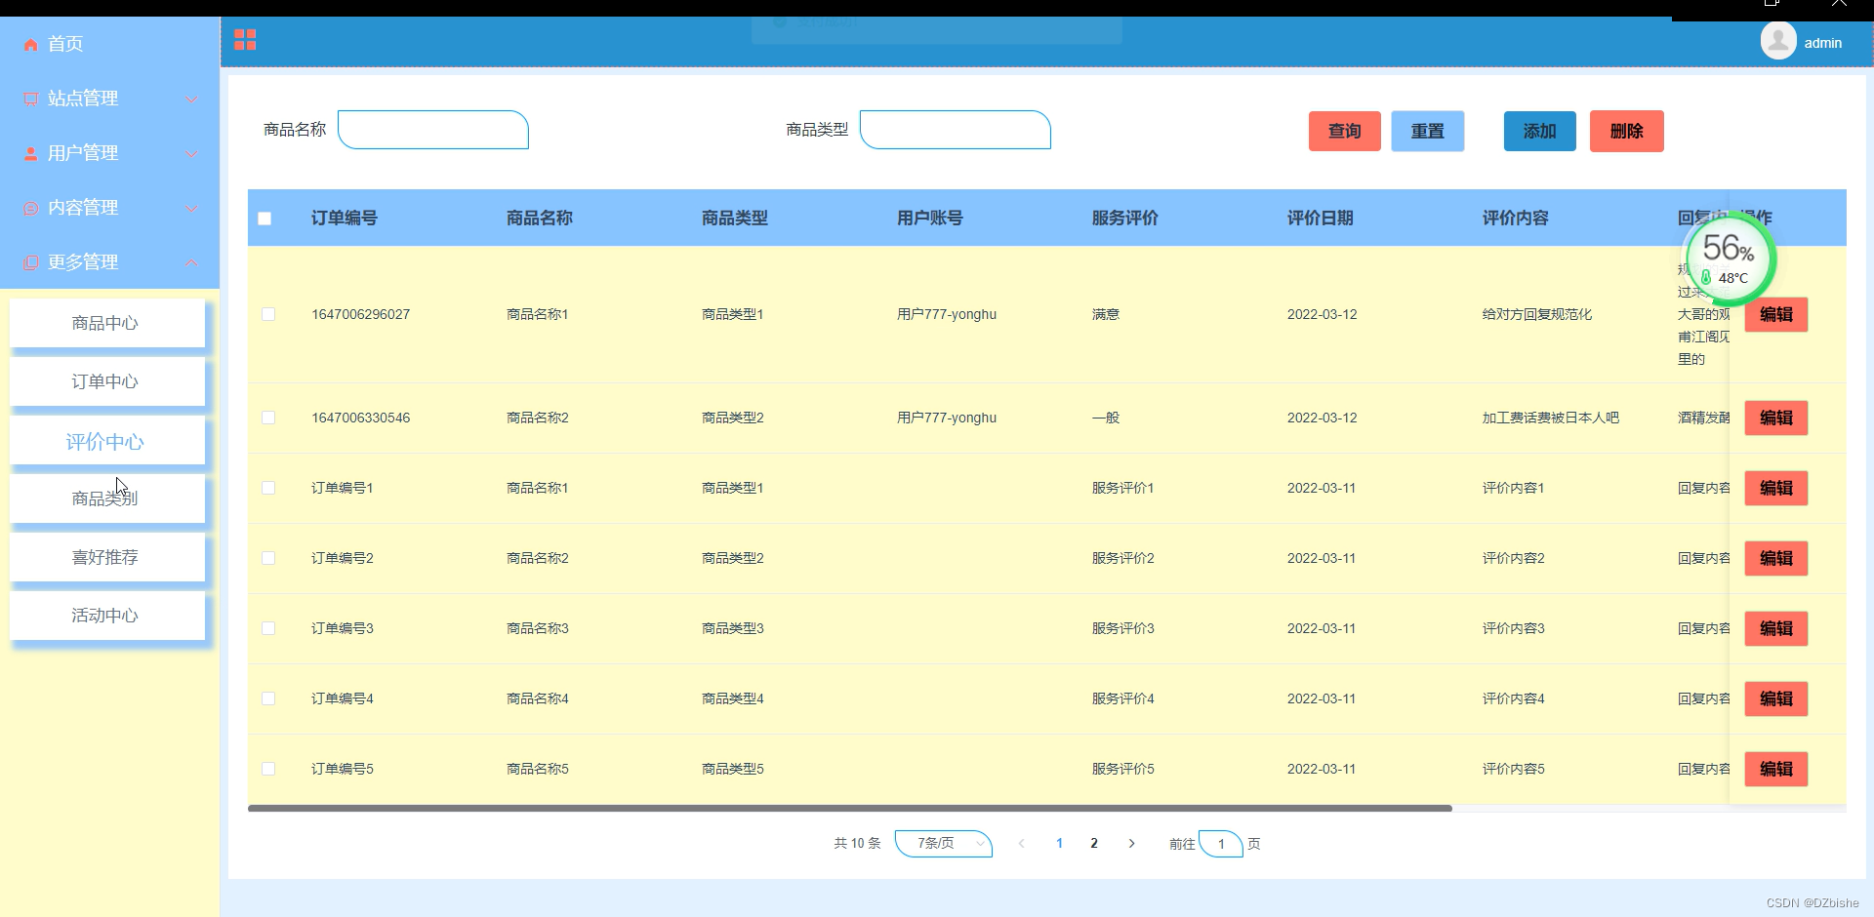Click the home icon beside 首页
Image resolution: width=1874 pixels, height=917 pixels.
pyautogui.click(x=31, y=45)
